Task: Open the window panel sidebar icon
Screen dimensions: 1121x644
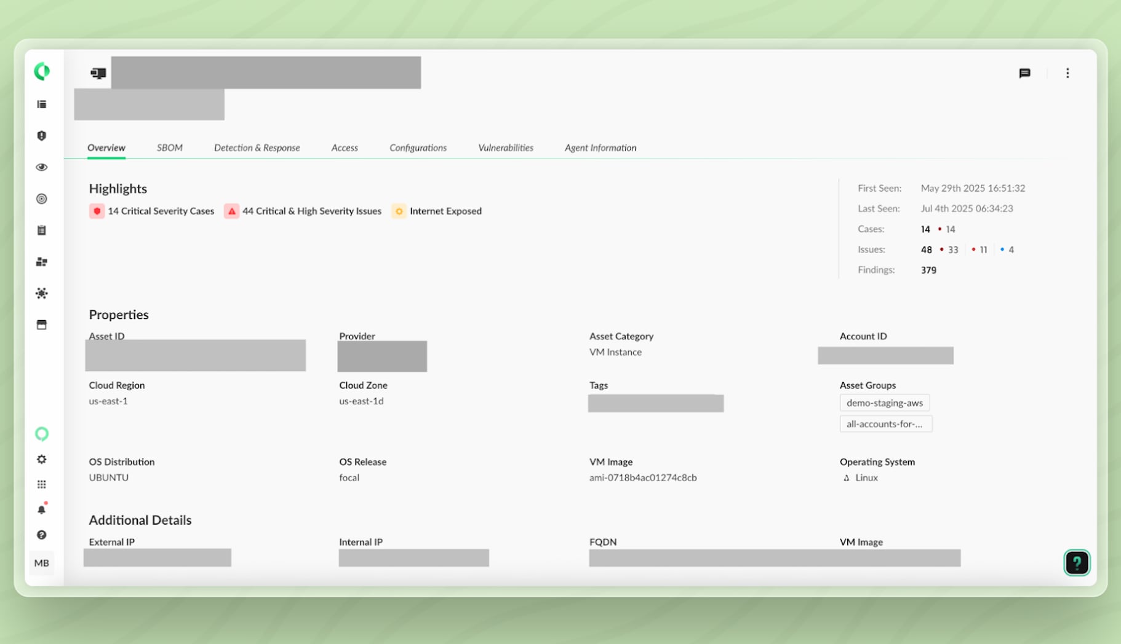Action: point(42,324)
